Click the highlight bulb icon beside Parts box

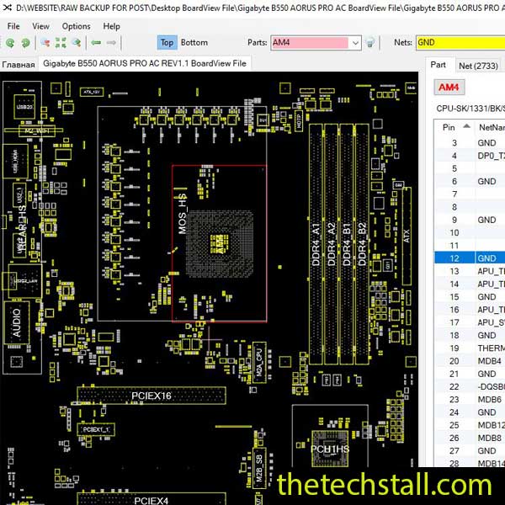(370, 43)
